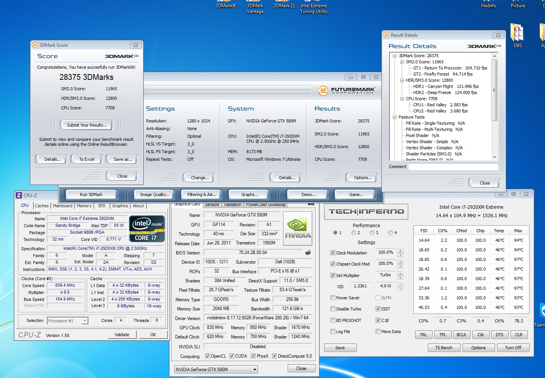Viewport: 545px width, 378px height.
Task: Click the Turn Off button in ThrottleStop
Action: pyautogui.click(x=513, y=348)
